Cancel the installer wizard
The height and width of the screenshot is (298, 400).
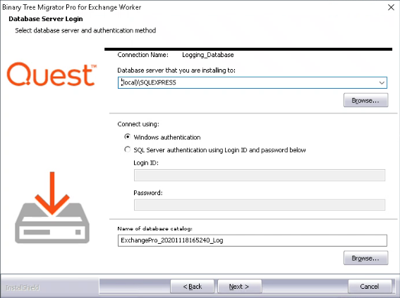tap(370, 287)
